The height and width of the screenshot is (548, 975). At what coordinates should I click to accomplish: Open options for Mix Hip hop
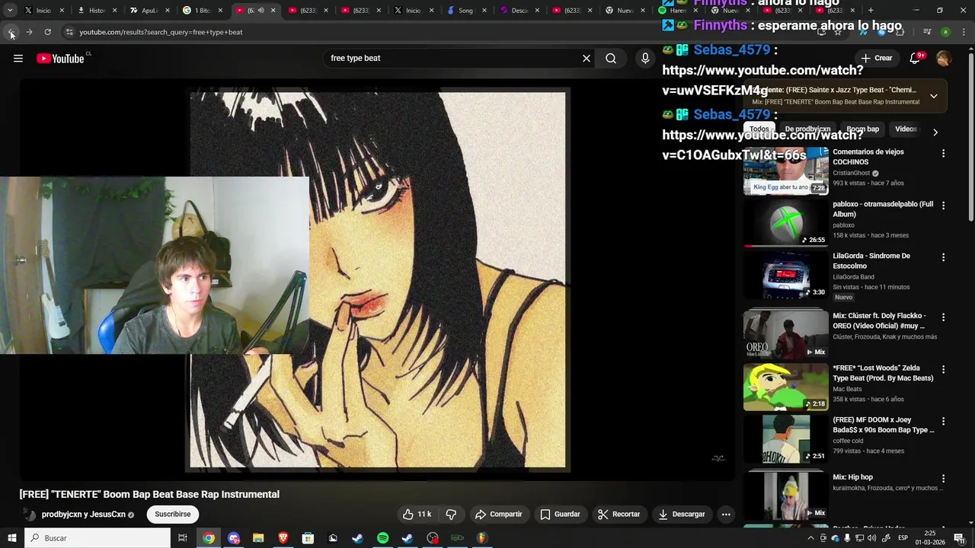pos(943,479)
